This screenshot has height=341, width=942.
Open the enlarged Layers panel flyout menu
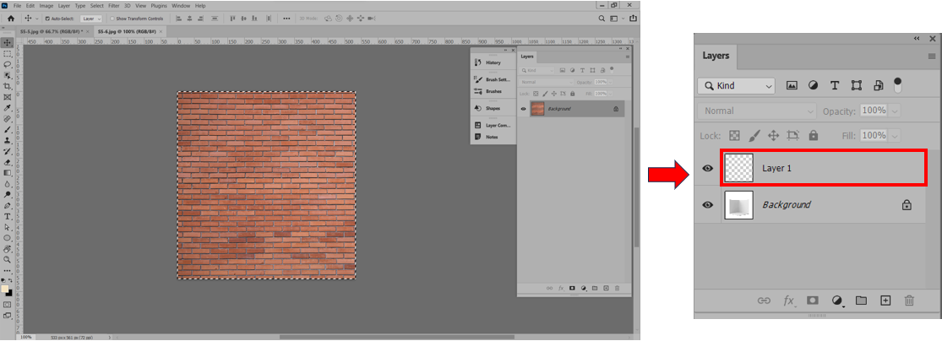click(932, 57)
